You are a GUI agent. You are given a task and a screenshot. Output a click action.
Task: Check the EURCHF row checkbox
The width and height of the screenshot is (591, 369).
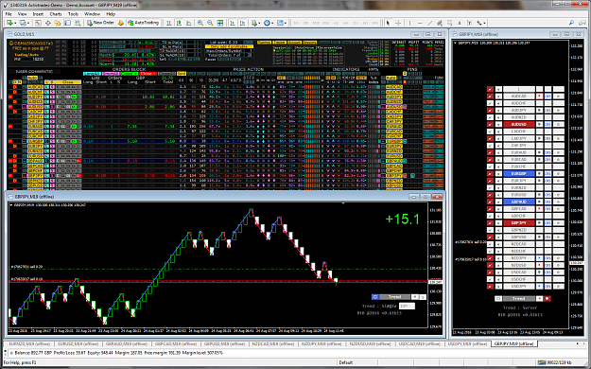[490, 167]
